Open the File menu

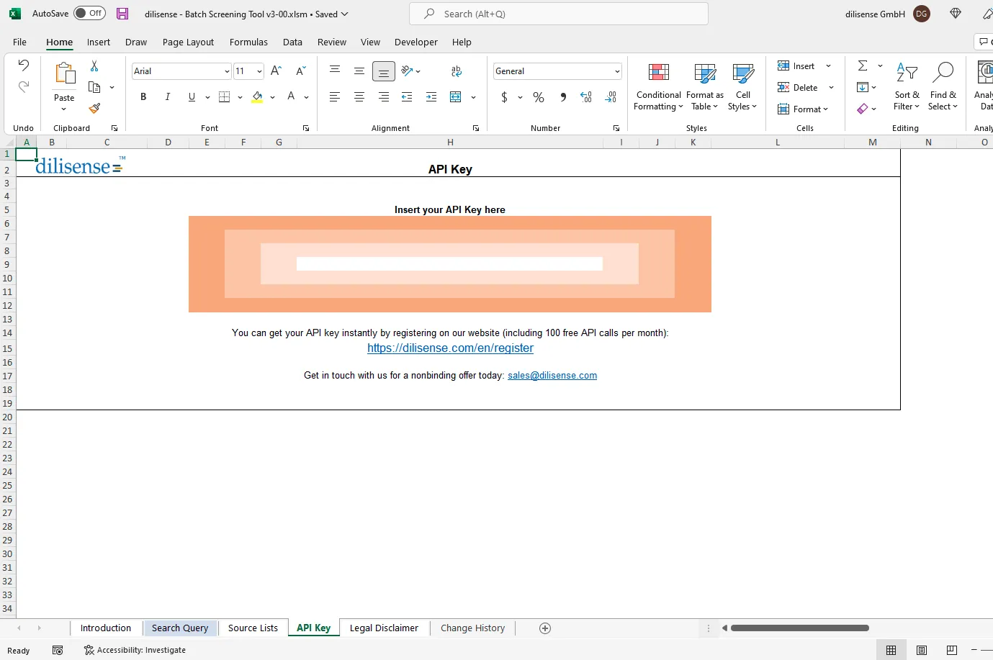[19, 42]
